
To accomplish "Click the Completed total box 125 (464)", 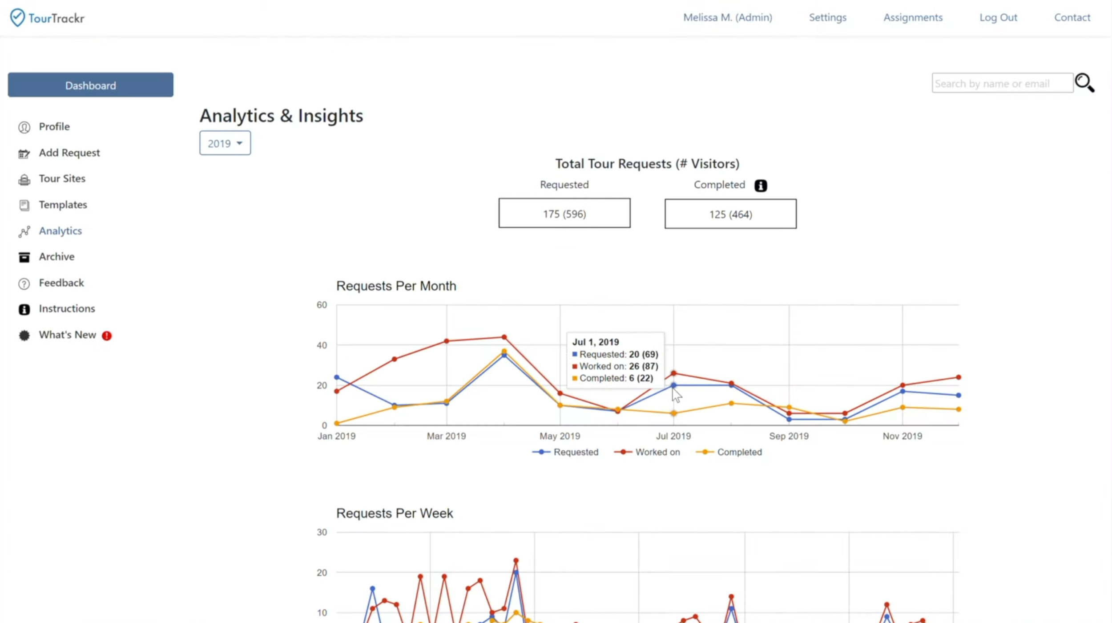I will pos(731,214).
